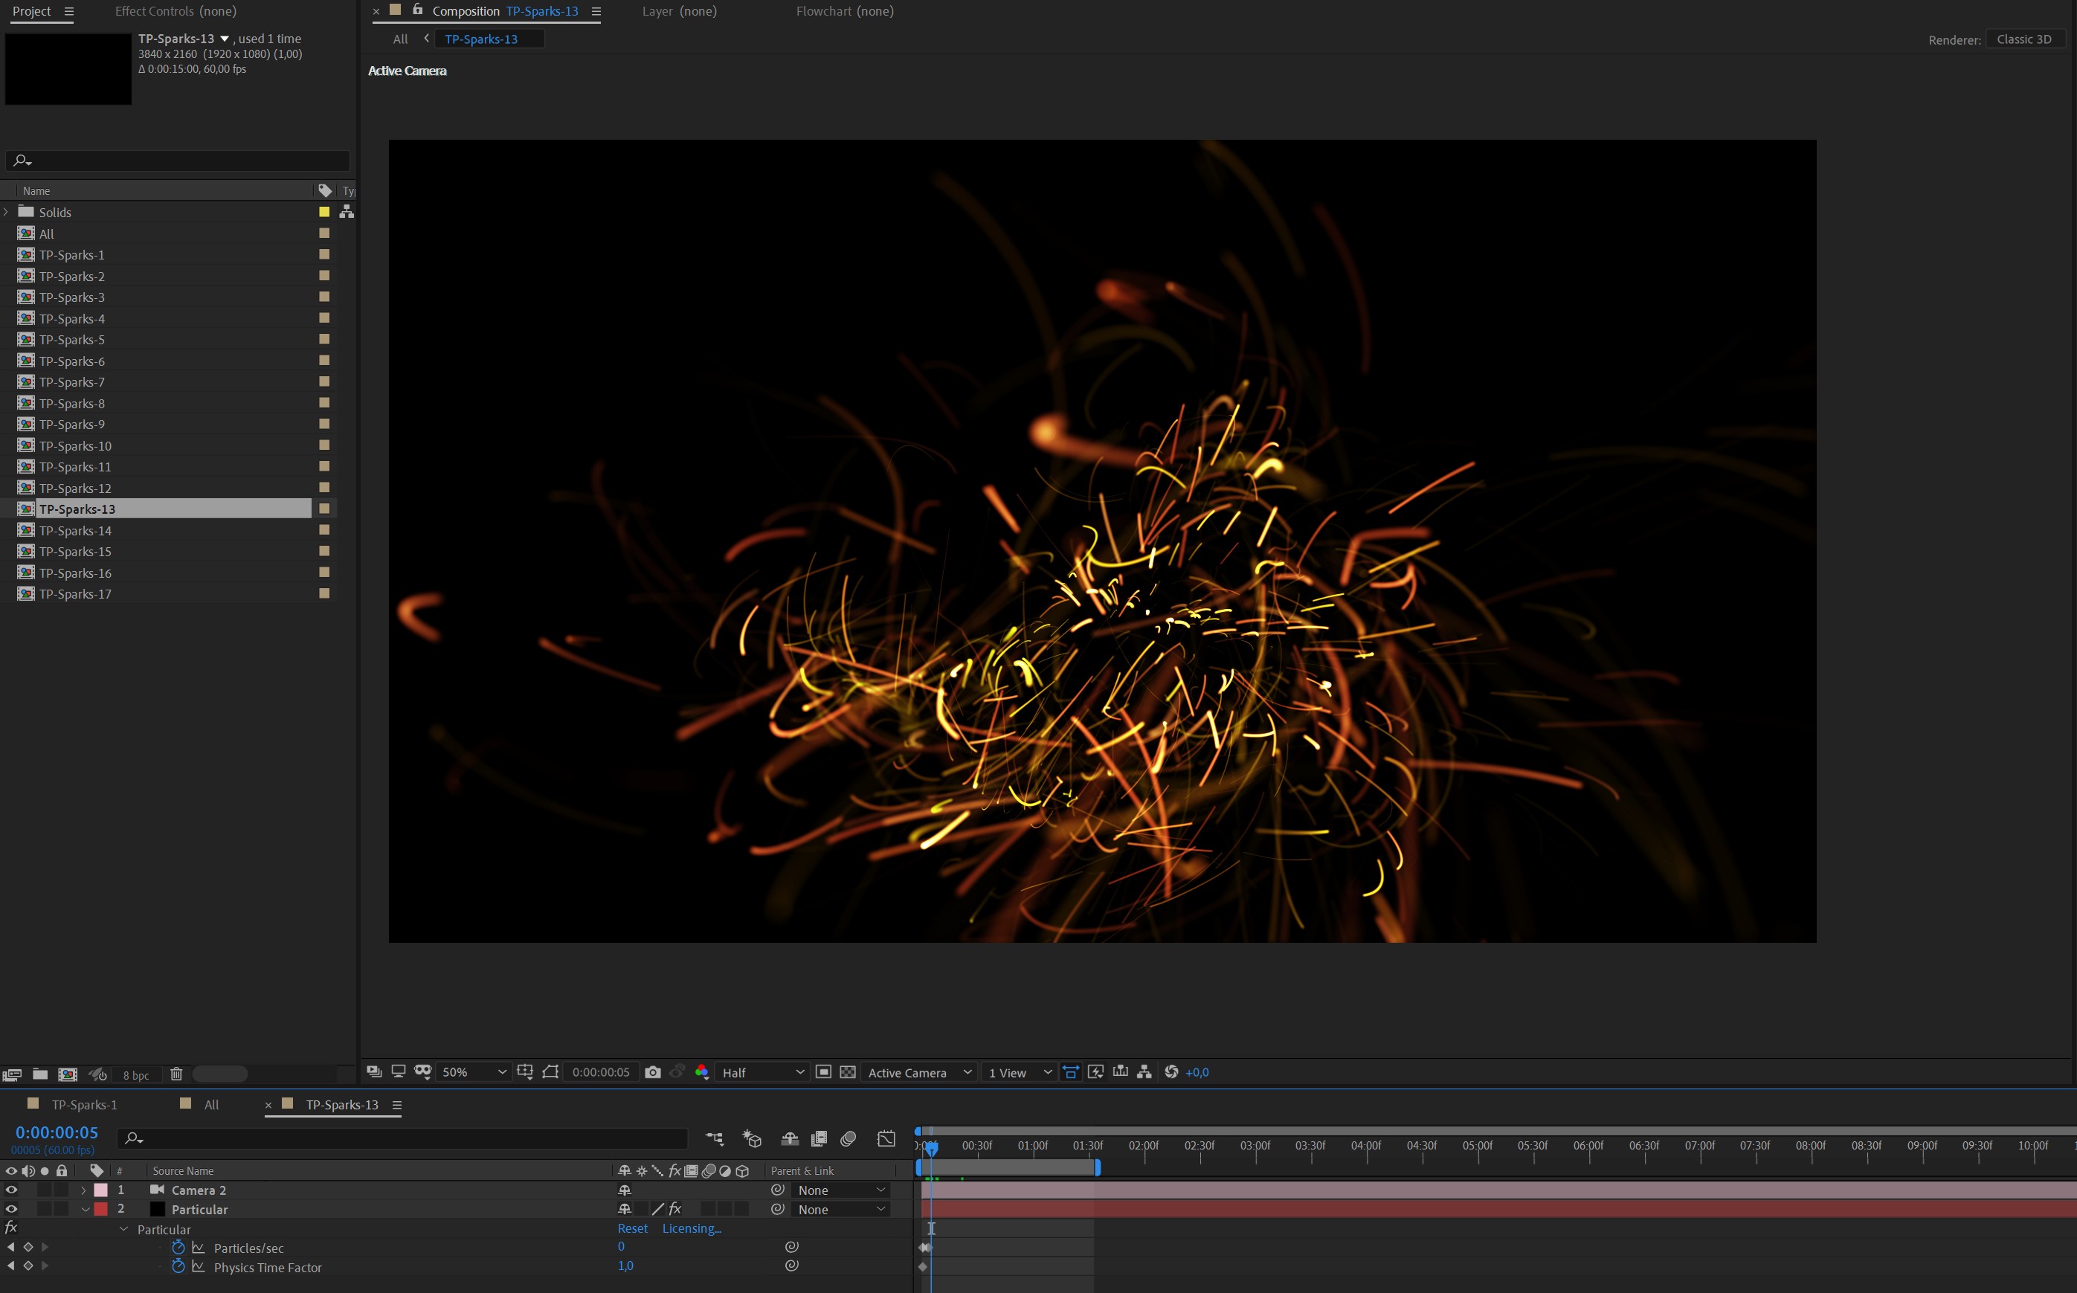The width and height of the screenshot is (2077, 1293).
Task: Toggle the Particles/sec stopwatch
Action: click(x=178, y=1248)
